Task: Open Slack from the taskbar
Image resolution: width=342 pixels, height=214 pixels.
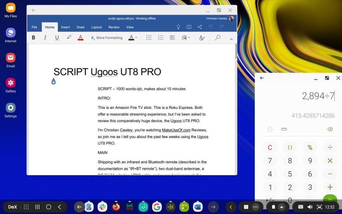Action: (x=102, y=207)
